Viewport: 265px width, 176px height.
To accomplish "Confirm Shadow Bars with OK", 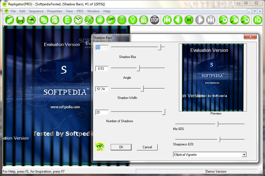I will pos(121,147).
